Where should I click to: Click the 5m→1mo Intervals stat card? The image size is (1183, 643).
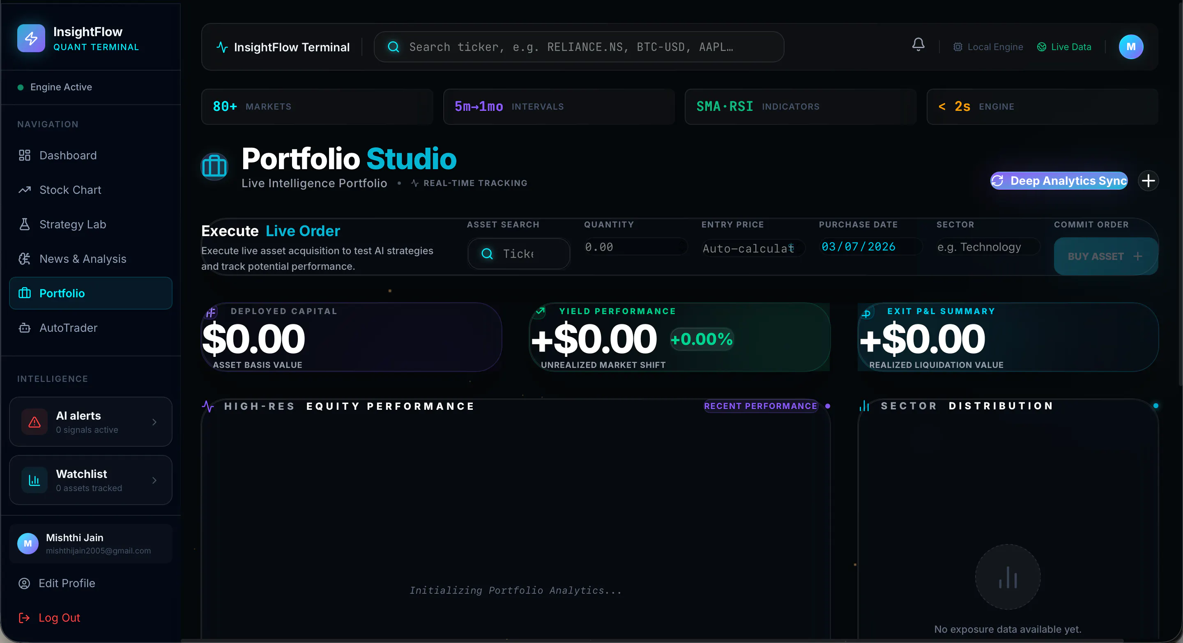pyautogui.click(x=559, y=106)
